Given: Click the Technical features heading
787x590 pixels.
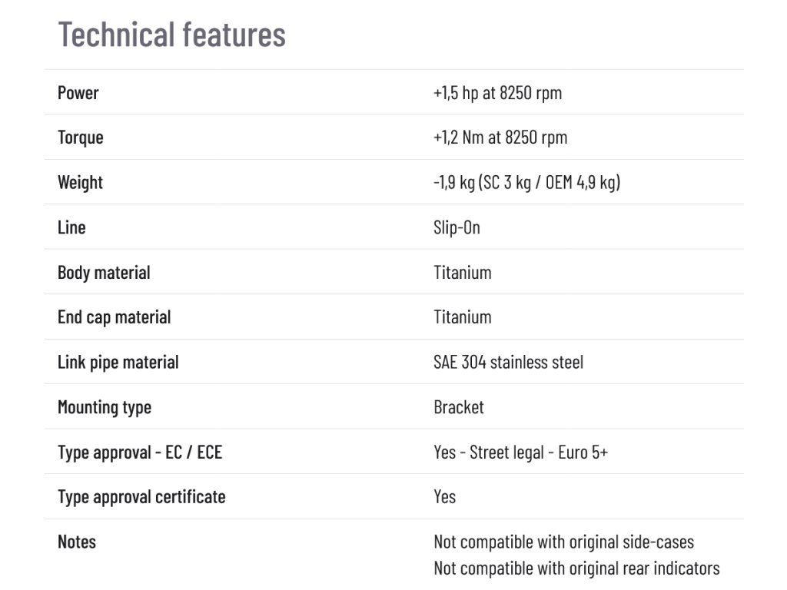Looking at the screenshot, I should pyautogui.click(x=171, y=35).
